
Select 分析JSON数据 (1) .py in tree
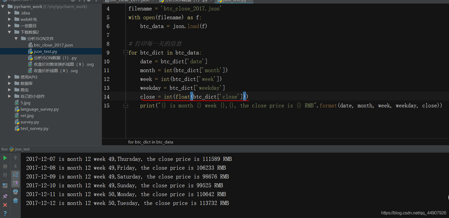55,58
